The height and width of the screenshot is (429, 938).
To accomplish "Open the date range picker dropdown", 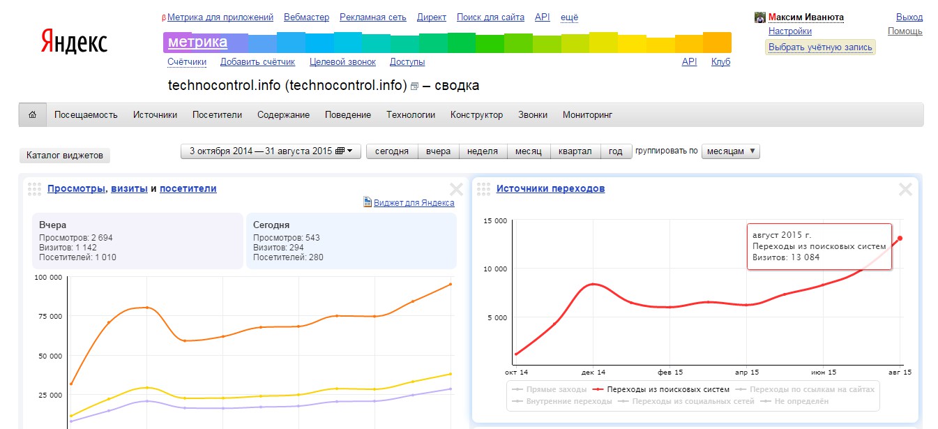I will [271, 151].
